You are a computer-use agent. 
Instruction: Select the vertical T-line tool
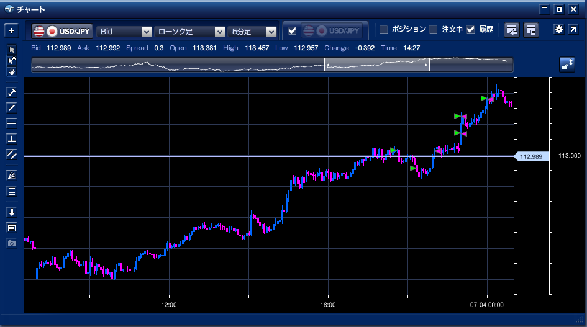(x=12, y=139)
